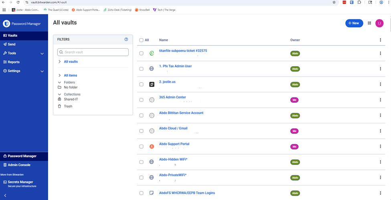Open the filters help icon
Image resolution: width=391 pixels, height=200 pixels.
[x=126, y=39]
